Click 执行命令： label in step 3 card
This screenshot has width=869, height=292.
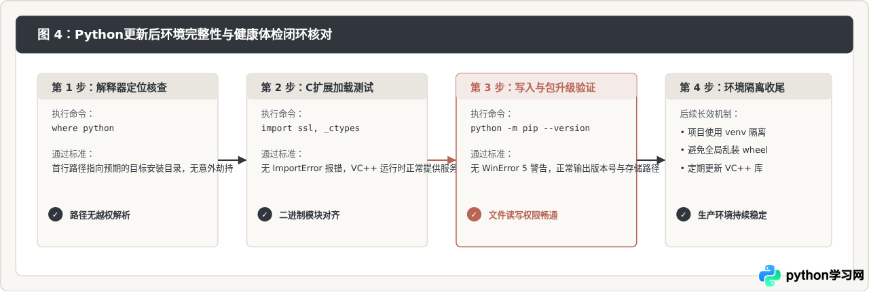[x=492, y=114]
